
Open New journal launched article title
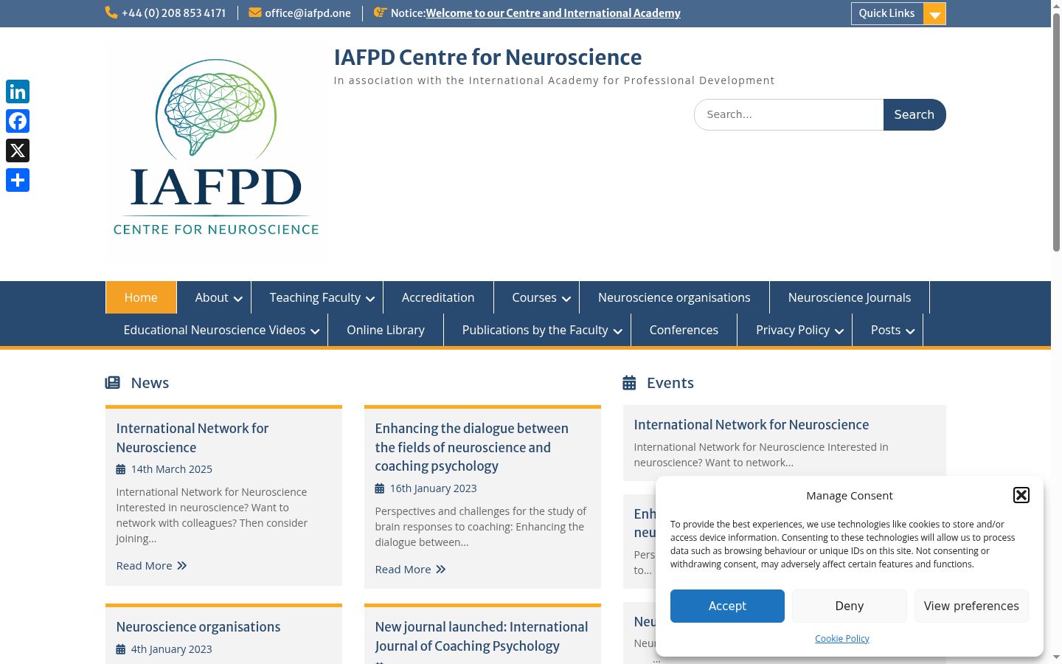482,636
